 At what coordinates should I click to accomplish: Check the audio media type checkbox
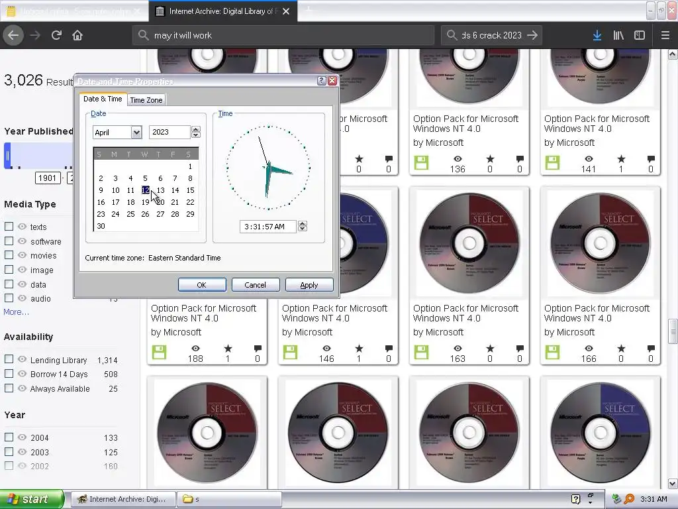click(9, 298)
